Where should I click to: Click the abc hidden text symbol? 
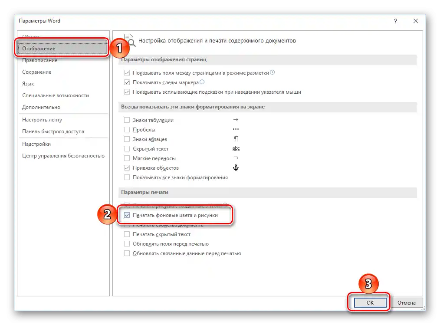[236, 148]
